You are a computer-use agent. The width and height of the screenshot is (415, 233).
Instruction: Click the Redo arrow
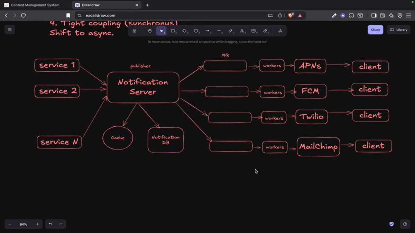coord(61,224)
